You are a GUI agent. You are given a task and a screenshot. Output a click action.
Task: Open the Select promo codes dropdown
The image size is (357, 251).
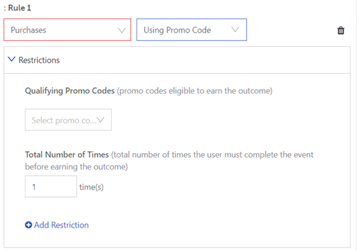pyautogui.click(x=68, y=120)
